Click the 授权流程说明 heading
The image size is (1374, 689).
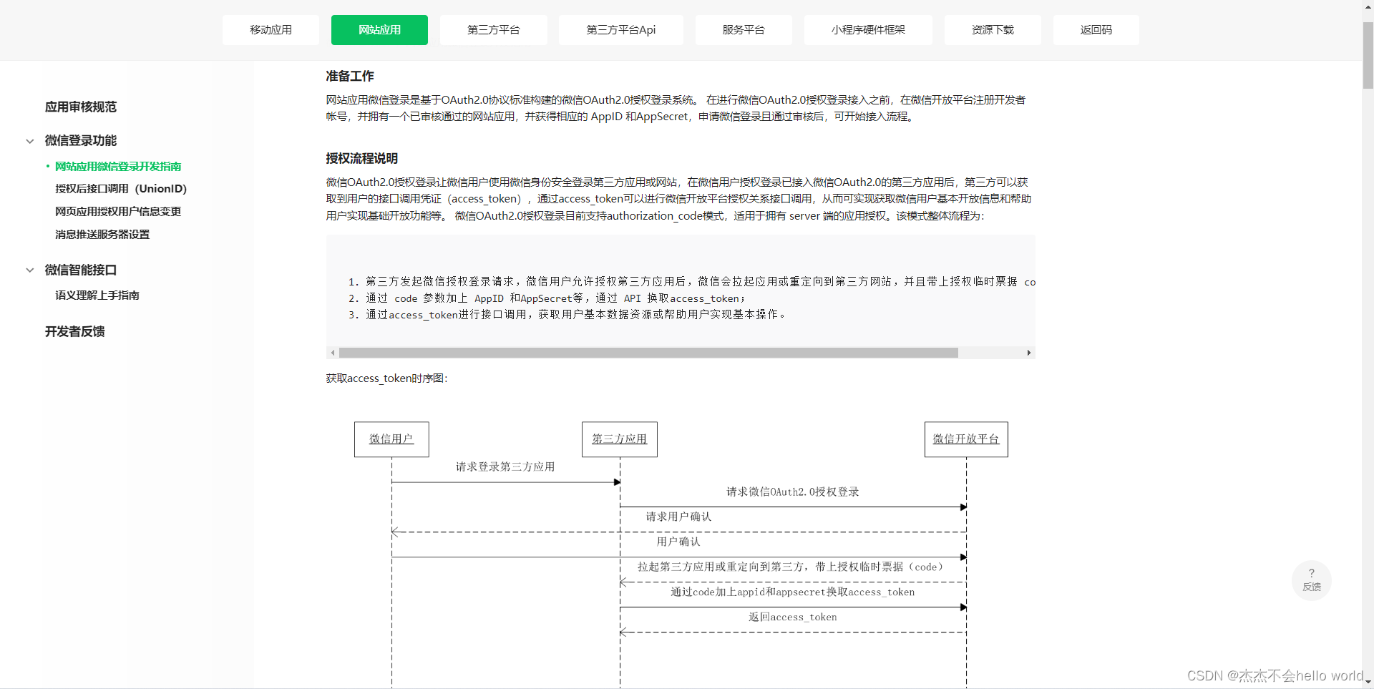pos(362,158)
